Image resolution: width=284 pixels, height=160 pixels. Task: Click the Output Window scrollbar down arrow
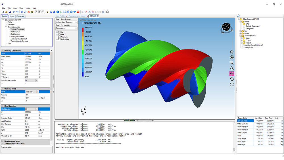(234, 152)
